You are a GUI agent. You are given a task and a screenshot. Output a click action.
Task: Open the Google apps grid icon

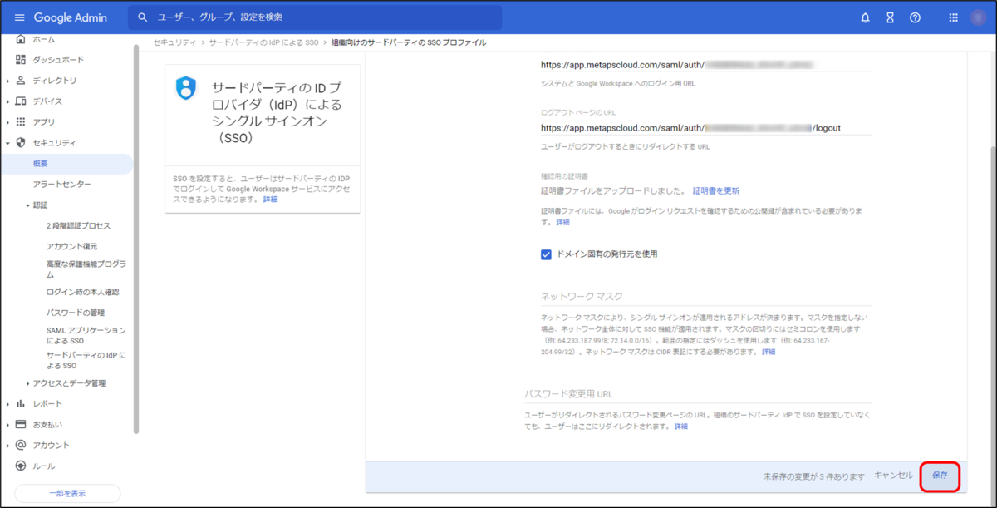[952, 17]
